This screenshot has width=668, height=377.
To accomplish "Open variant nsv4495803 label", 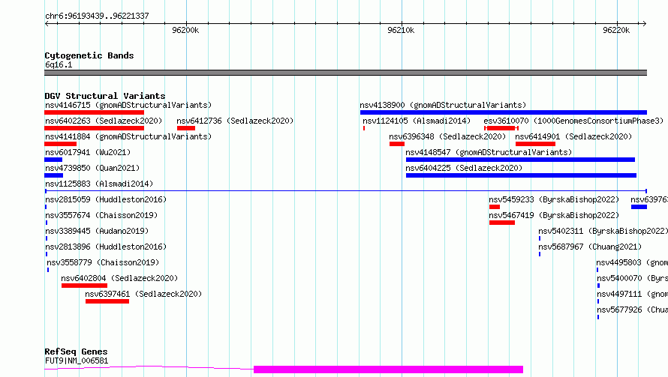I will point(632,262).
